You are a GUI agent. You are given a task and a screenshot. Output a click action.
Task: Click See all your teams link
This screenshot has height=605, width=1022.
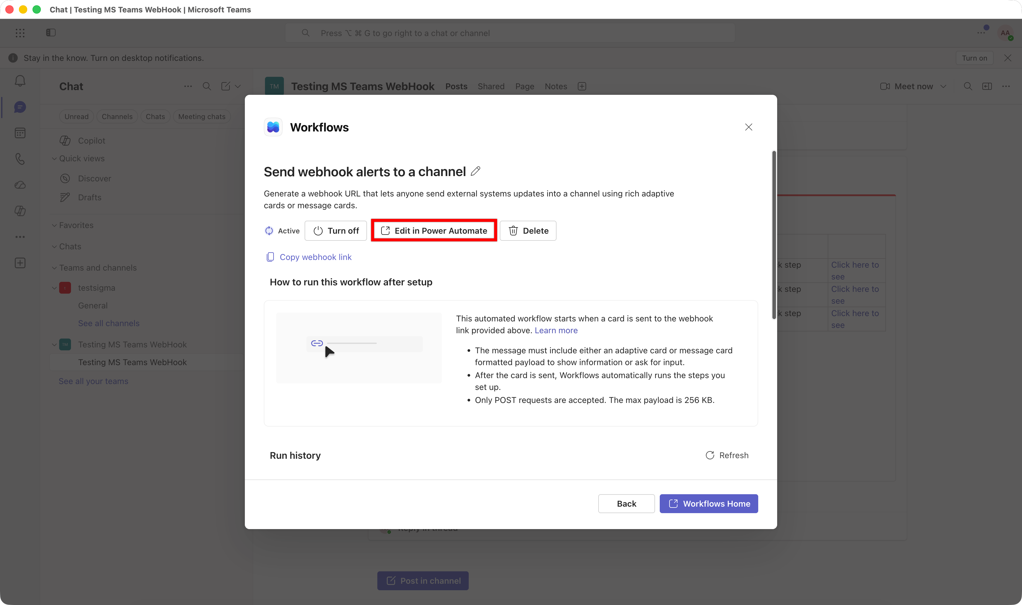click(x=93, y=381)
